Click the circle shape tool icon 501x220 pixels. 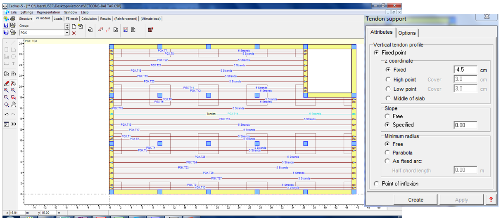click(x=13, y=56)
